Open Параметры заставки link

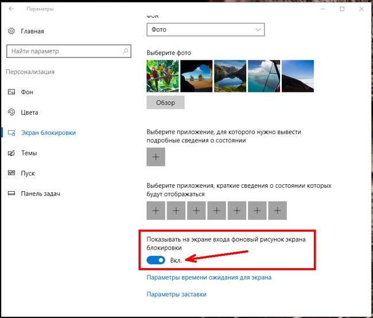tap(176, 294)
